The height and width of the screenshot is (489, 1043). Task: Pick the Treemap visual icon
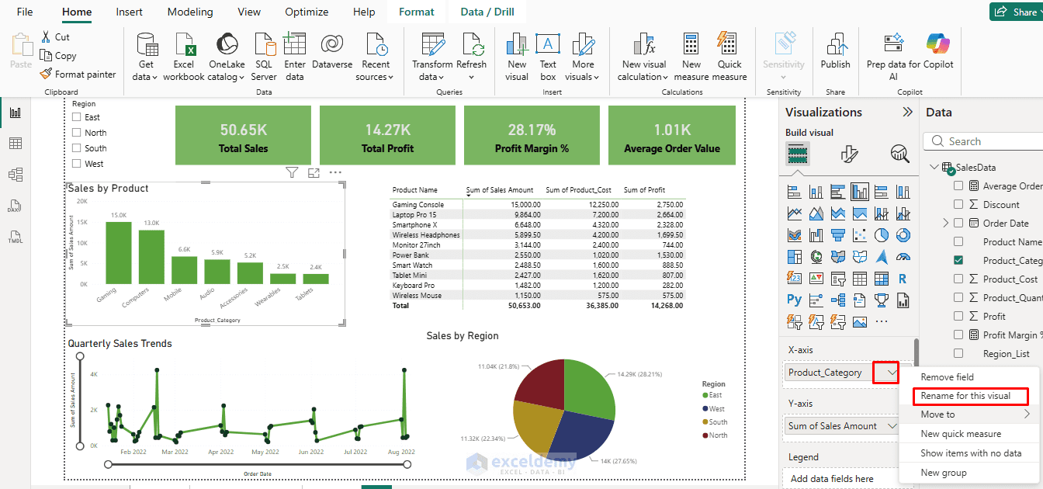(x=794, y=256)
